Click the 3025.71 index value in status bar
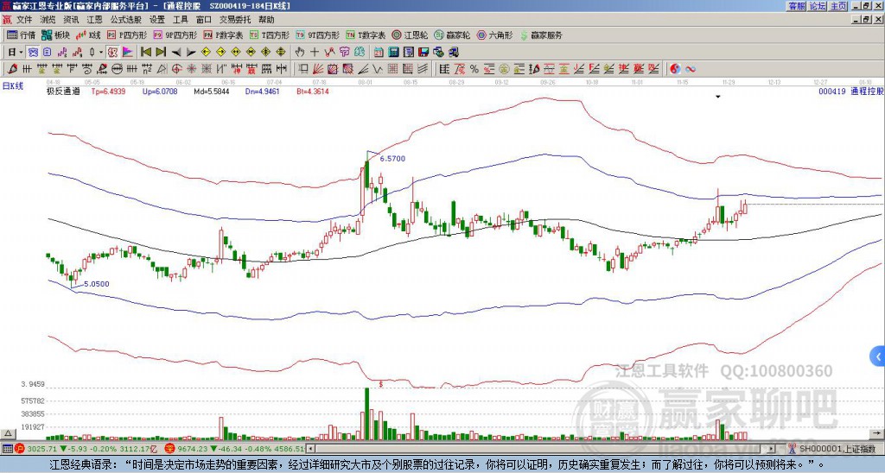Viewport: 885px width, 473px height. 42,449
